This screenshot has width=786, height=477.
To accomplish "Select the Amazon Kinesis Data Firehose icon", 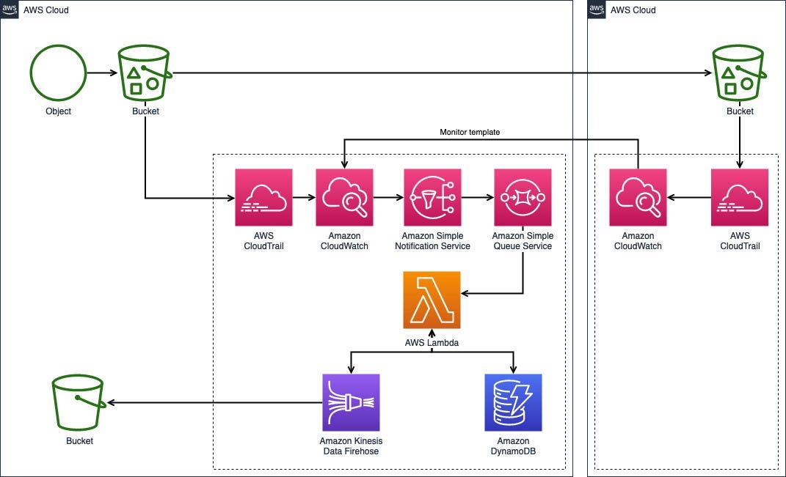I will coord(351,402).
